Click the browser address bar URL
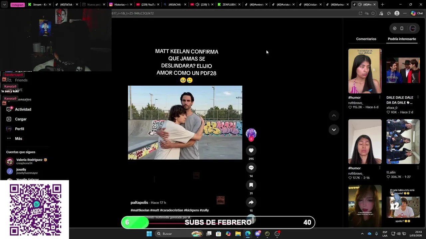The height and width of the screenshot is (239, 426). [132, 13]
